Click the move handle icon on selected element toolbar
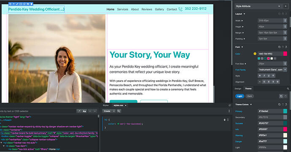This screenshot has width=291, height=152. click(x=10, y=4)
